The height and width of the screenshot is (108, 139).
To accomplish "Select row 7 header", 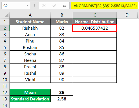I will pyautogui.click(x=5, y=60).
